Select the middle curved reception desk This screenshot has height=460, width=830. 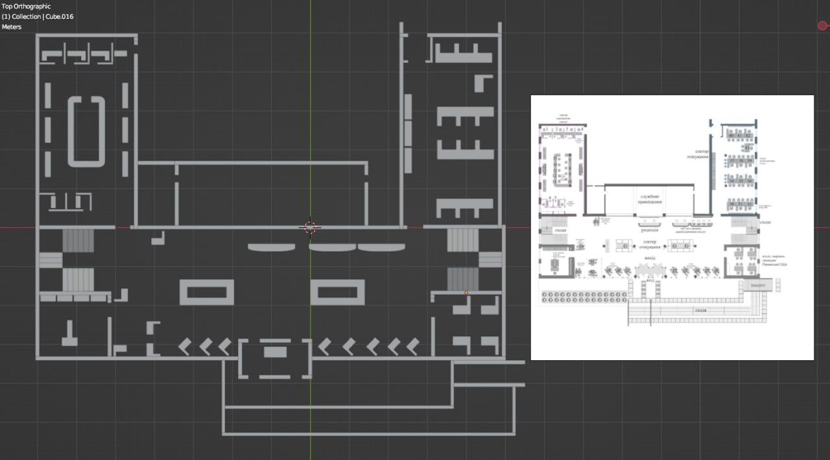point(333,247)
